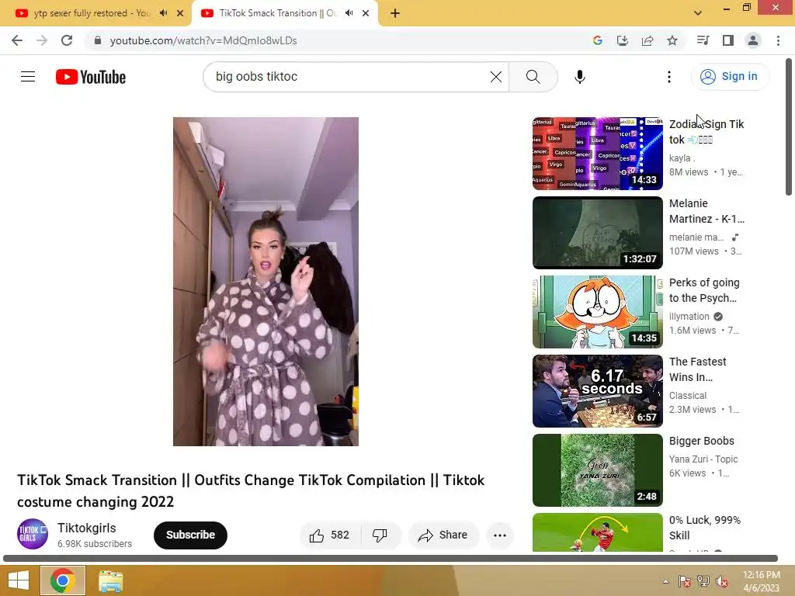Open network tray icon
795x596 pixels.
click(703, 581)
